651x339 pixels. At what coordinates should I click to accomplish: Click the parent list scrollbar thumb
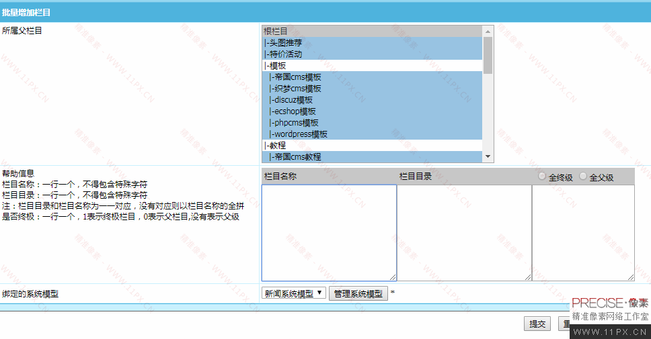click(x=488, y=56)
